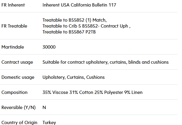Click the FR Inherent label
The image size is (182, 125).
13,5
